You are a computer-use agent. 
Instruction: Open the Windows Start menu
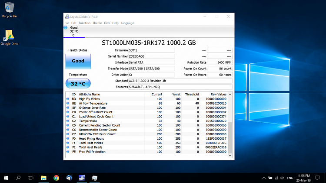[x=6, y=178]
